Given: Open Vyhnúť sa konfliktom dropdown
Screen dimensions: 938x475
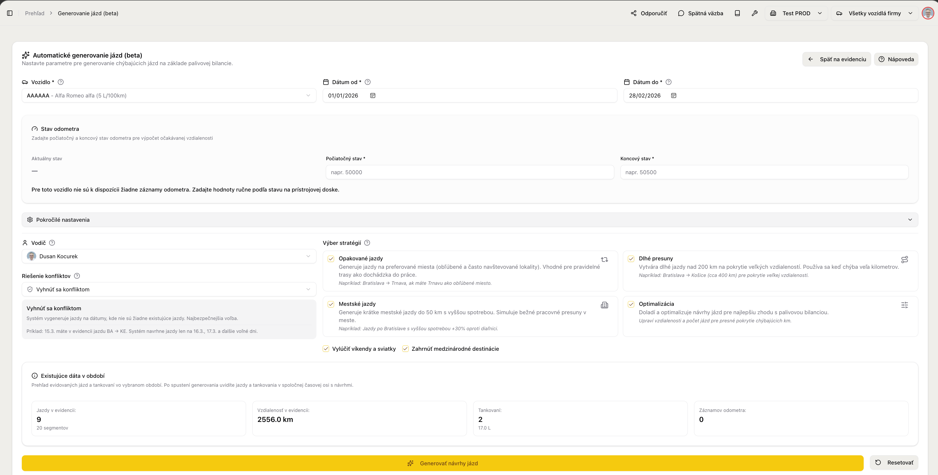Looking at the screenshot, I should point(169,289).
